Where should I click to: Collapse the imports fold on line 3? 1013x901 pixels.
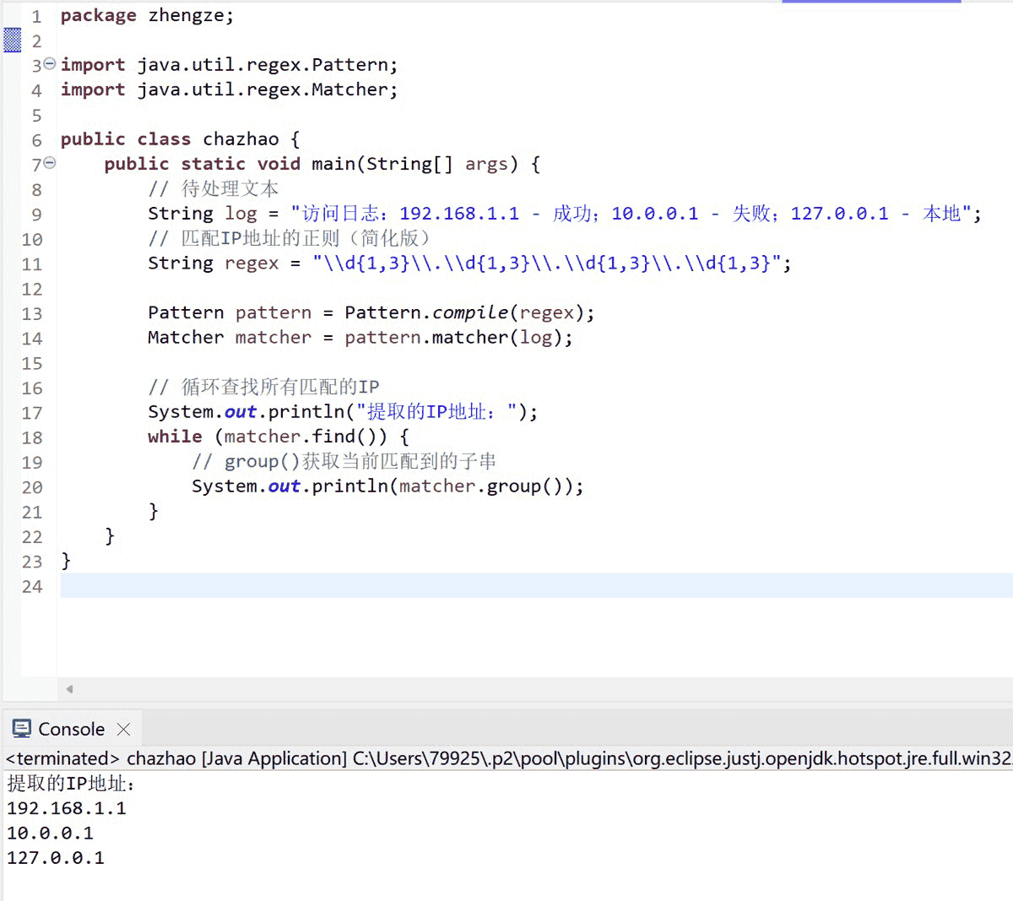(x=50, y=63)
